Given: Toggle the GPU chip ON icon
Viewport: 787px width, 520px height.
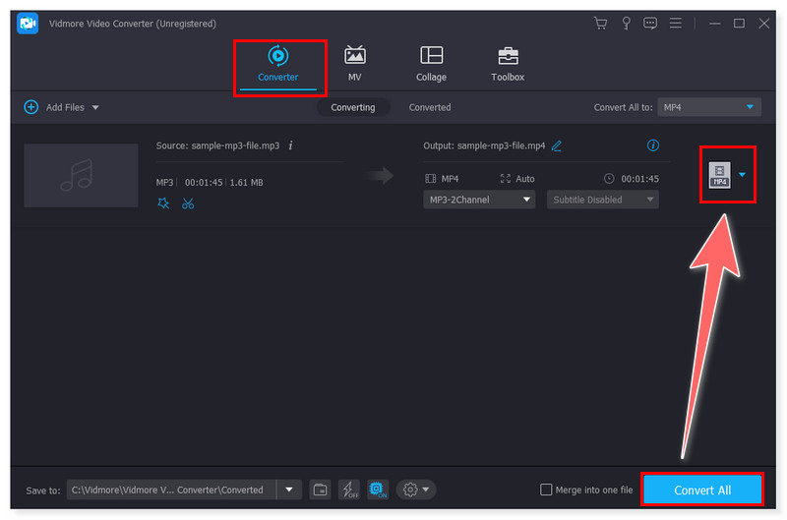Looking at the screenshot, I should point(377,490).
